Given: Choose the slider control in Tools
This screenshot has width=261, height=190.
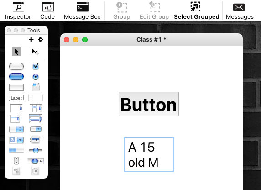Looking at the screenshot, I should click(x=36, y=150).
